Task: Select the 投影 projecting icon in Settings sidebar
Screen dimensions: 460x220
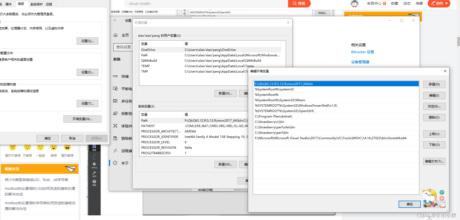Action: click(115, 113)
